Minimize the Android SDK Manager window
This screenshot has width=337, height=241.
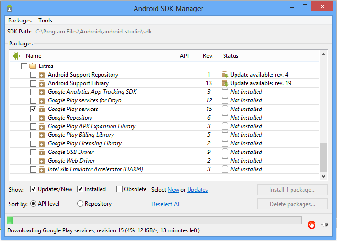[x=292, y=7]
